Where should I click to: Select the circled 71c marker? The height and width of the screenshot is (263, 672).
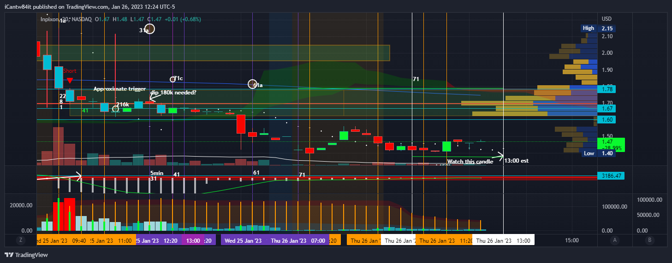point(173,79)
